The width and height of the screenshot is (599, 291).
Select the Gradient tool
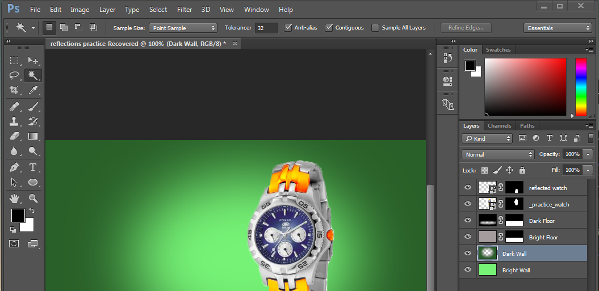33,136
